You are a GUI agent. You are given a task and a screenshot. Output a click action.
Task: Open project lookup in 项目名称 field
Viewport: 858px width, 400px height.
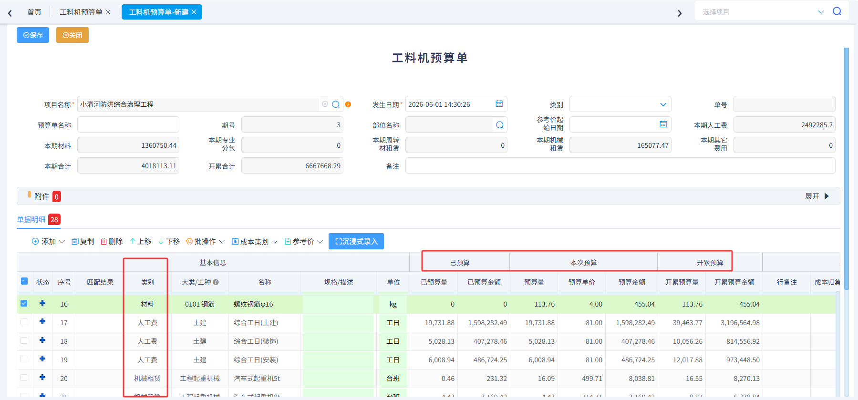(x=336, y=104)
